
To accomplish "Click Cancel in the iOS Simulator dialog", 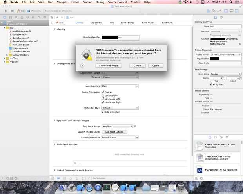I will point(138,66).
